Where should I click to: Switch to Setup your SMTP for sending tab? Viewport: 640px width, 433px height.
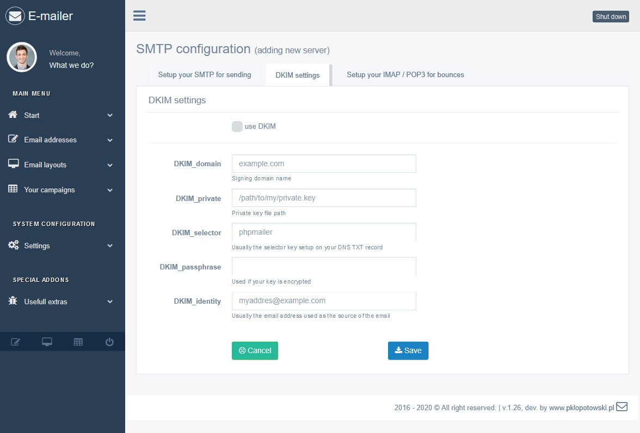coord(205,74)
